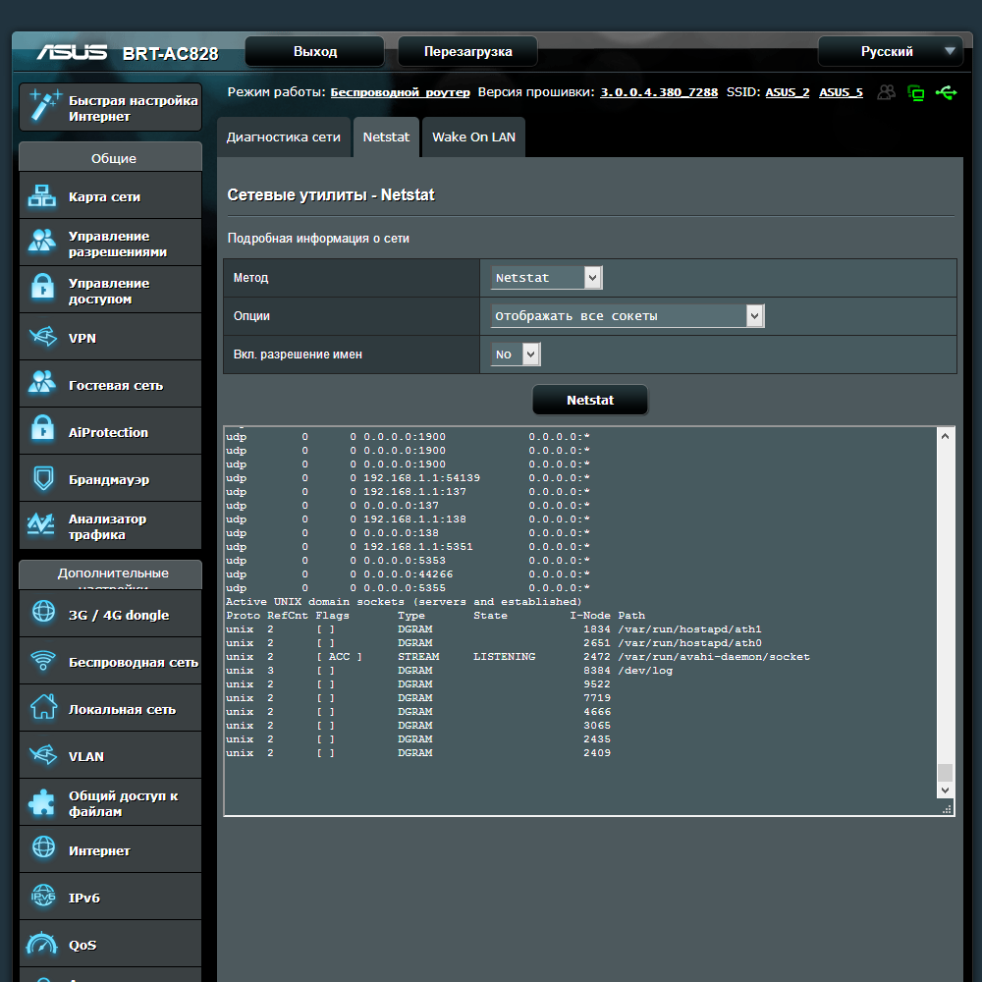982x982 pixels.
Task: Open the name resolution No dropdown
Action: point(517,355)
